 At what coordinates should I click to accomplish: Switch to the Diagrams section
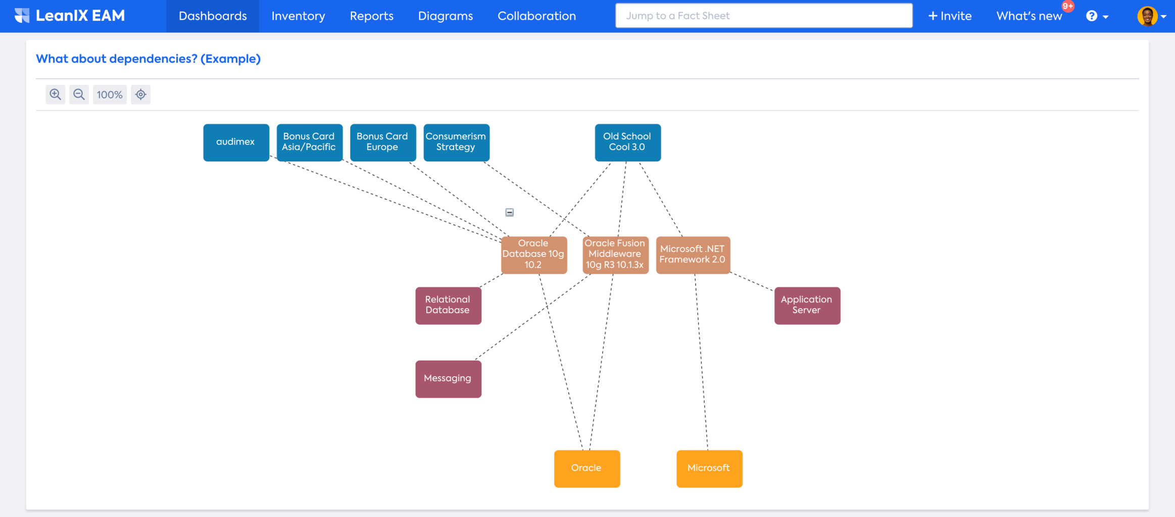pos(446,16)
